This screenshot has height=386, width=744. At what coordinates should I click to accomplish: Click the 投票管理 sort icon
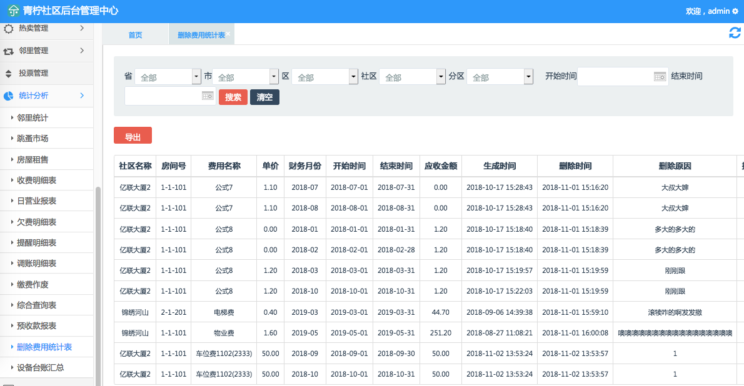(x=9, y=74)
